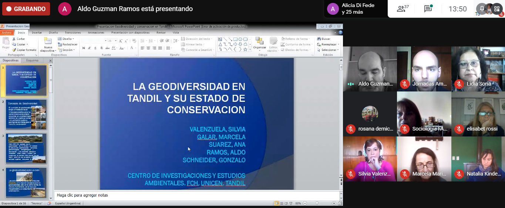
Task: Open the Sección dropdown
Action: click(66, 50)
